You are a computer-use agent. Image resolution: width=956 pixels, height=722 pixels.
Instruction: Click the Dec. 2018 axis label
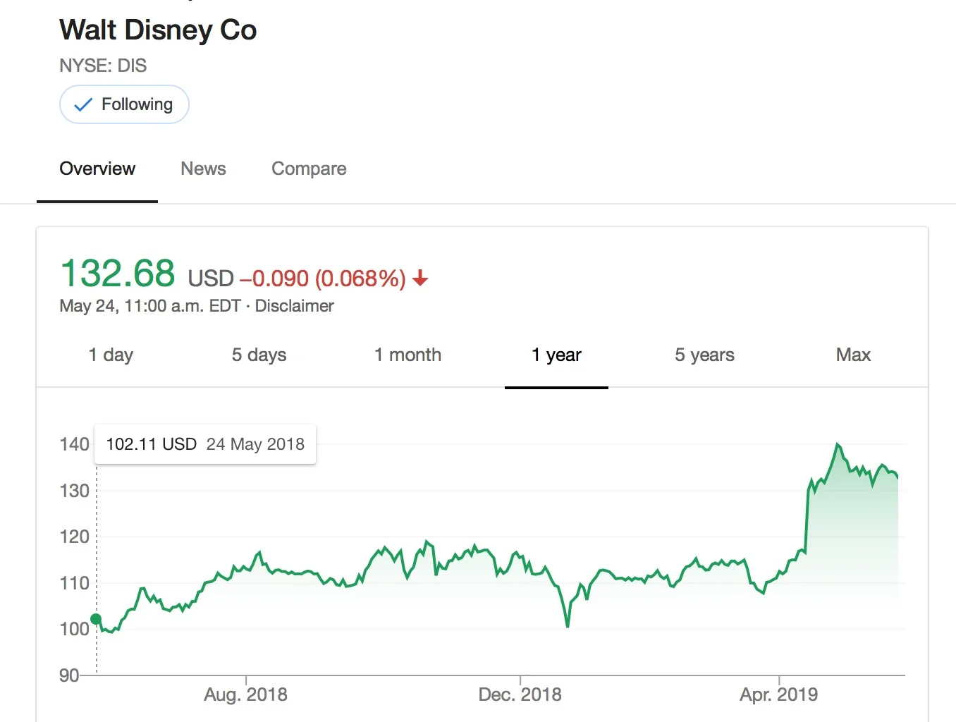(520, 695)
